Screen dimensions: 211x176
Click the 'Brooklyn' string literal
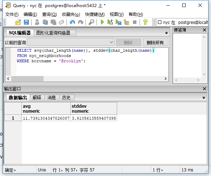[71, 61]
